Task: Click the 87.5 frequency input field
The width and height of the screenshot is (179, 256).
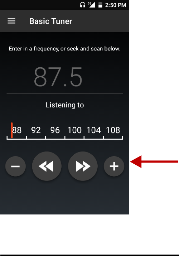Action: point(64,77)
